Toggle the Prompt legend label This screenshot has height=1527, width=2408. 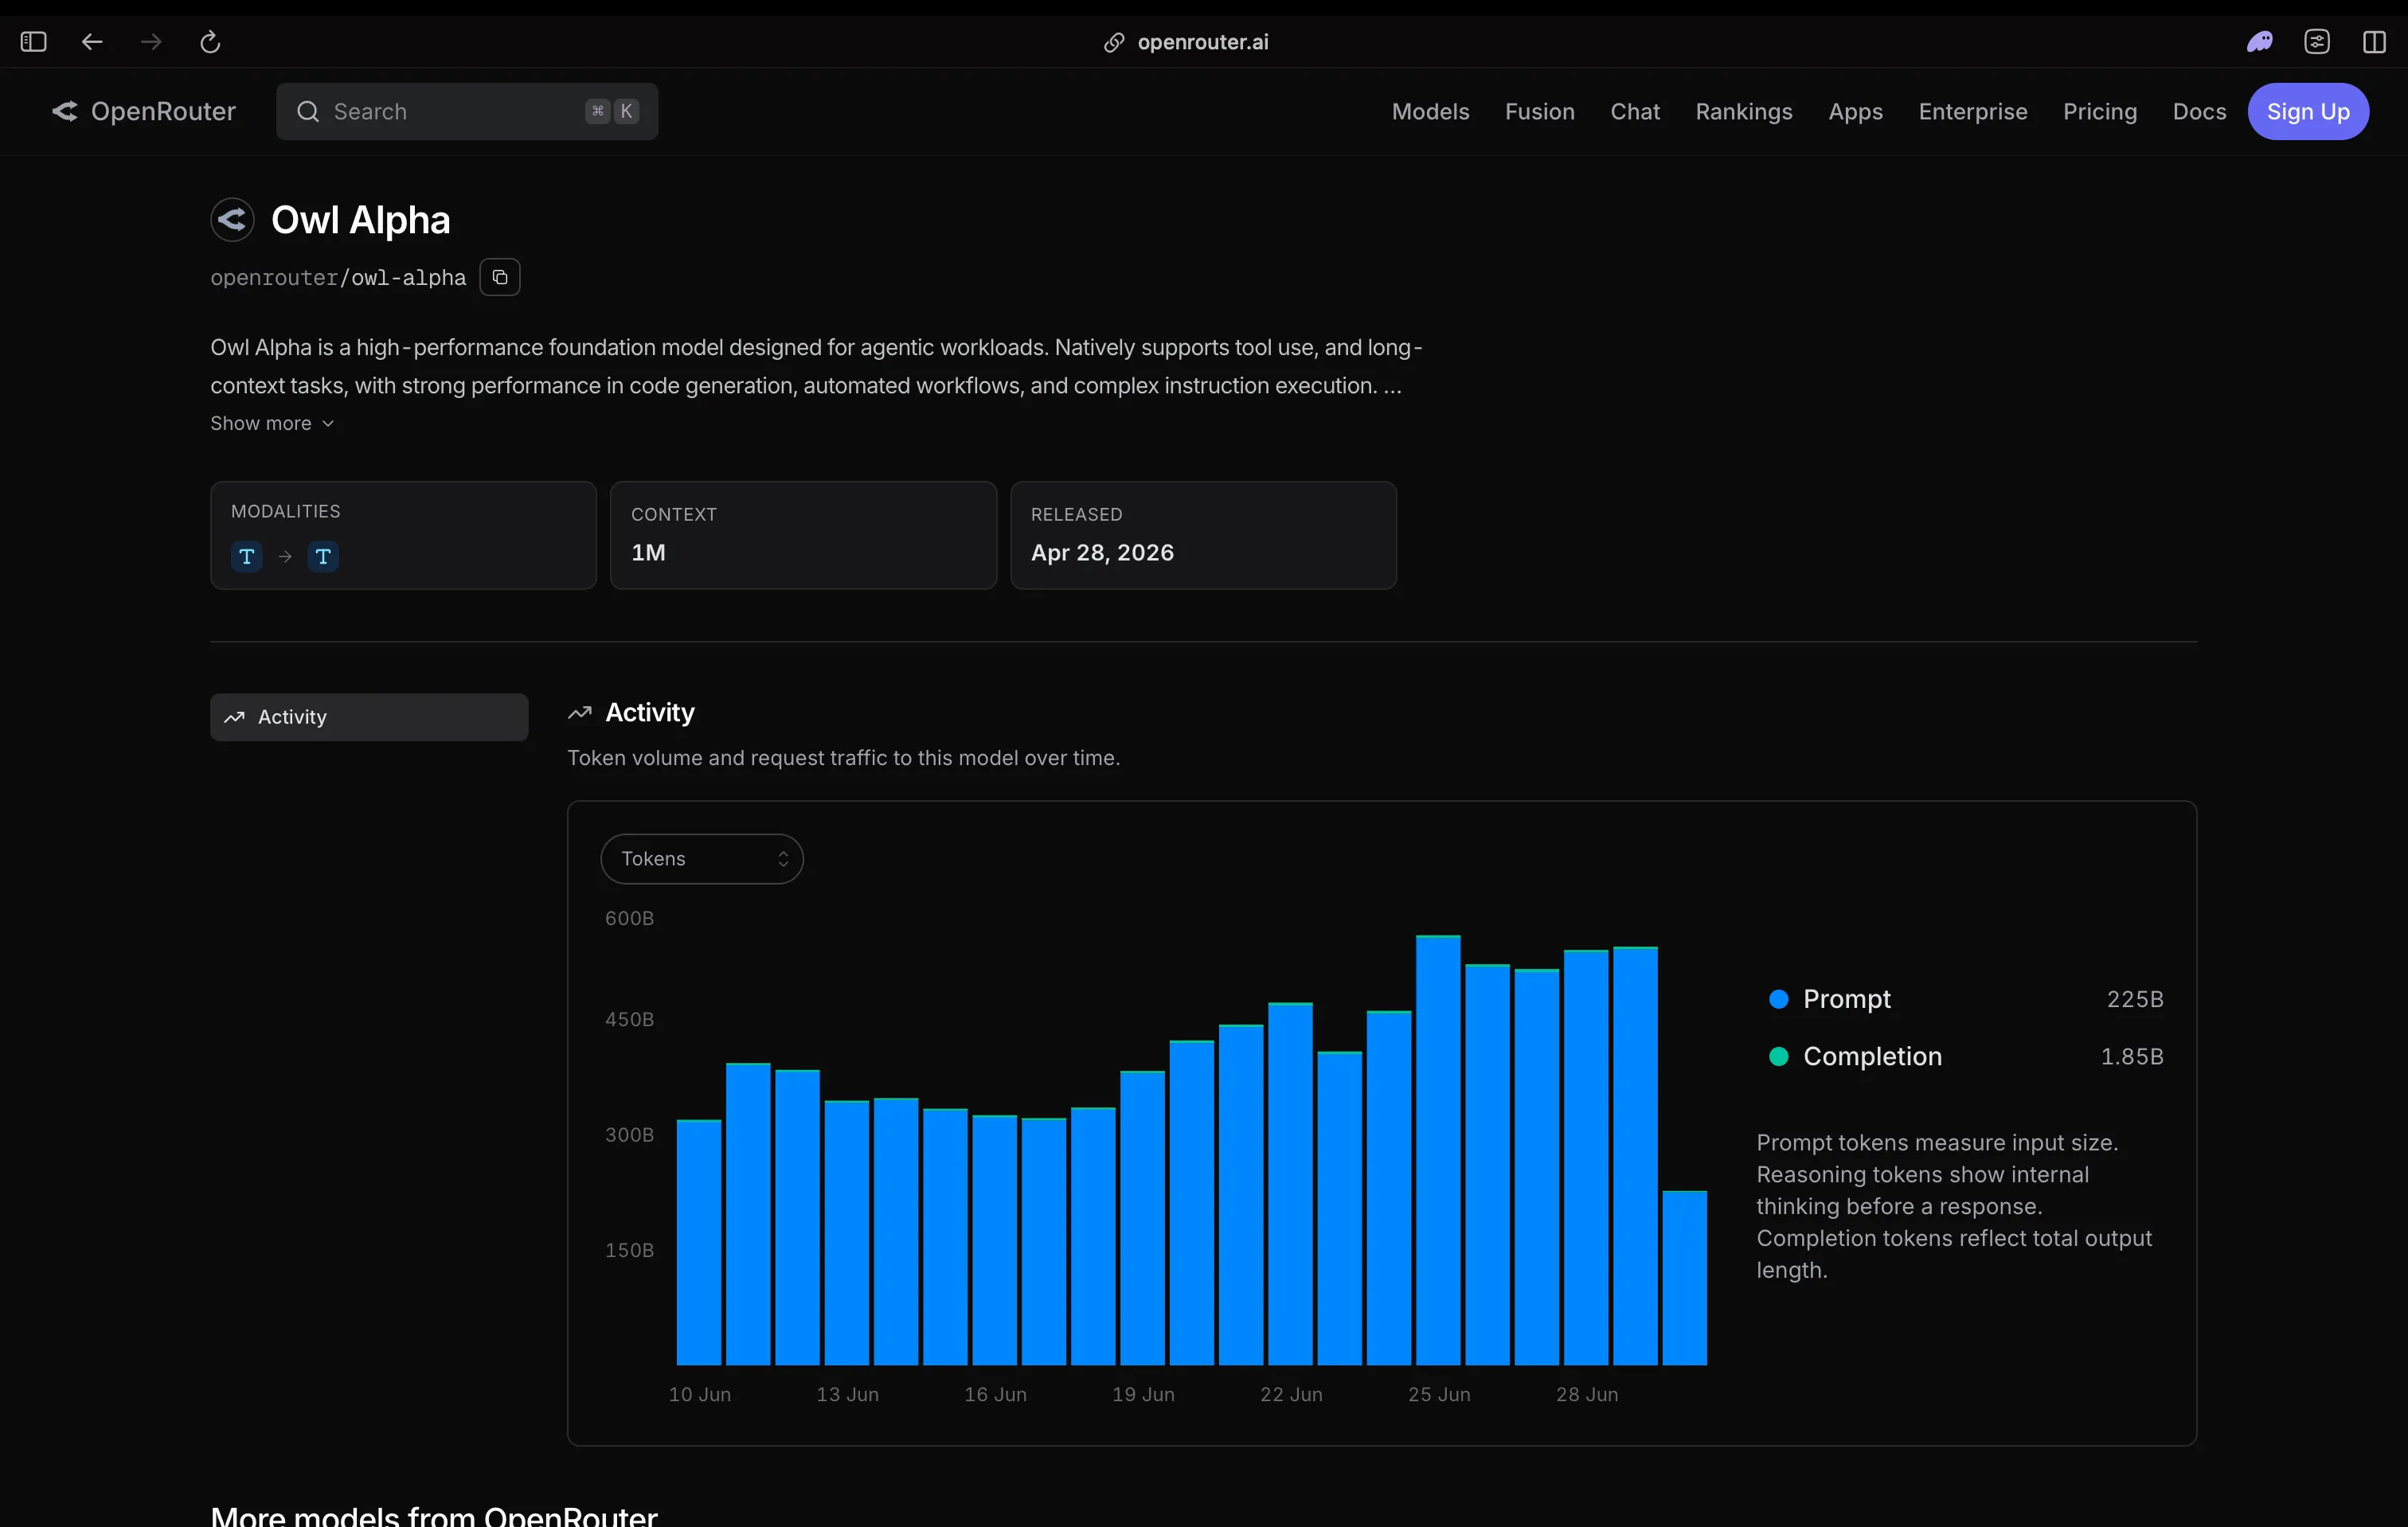[1846, 999]
